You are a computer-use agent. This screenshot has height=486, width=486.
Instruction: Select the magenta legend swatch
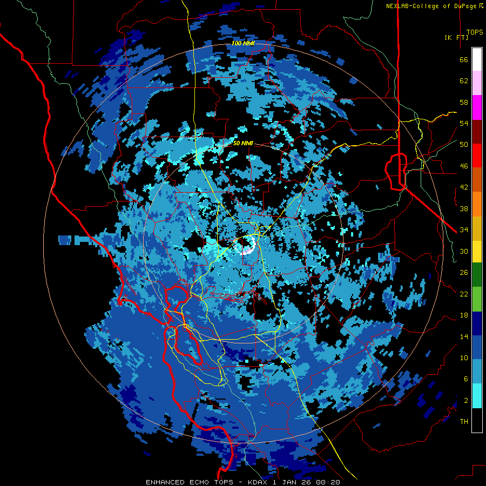coord(477,107)
